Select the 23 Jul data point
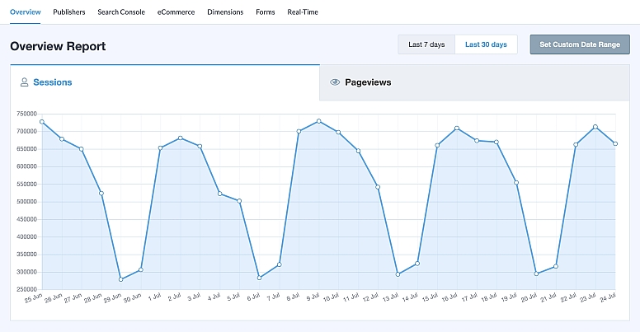Image resolution: width=640 pixels, height=332 pixels. pyautogui.click(x=595, y=127)
